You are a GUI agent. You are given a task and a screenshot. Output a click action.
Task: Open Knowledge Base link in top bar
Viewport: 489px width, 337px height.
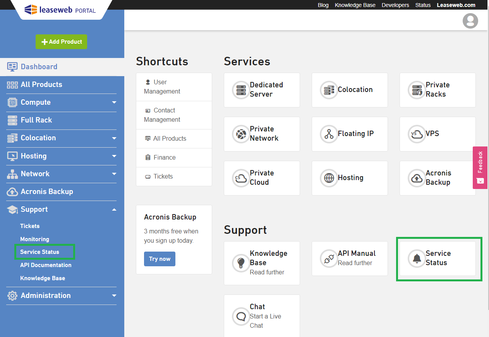[355, 5]
